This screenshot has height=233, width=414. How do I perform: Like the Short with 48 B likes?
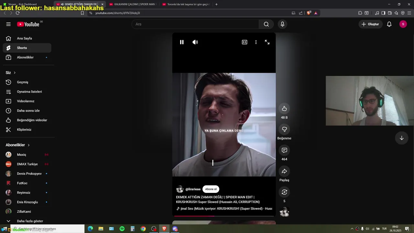(x=284, y=108)
